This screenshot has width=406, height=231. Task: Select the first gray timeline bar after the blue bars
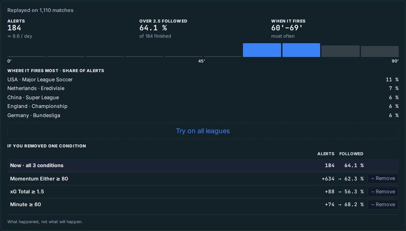point(340,51)
